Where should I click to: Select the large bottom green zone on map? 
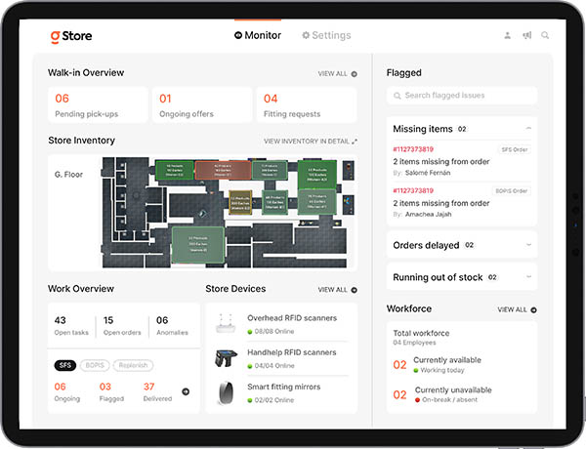coord(198,244)
